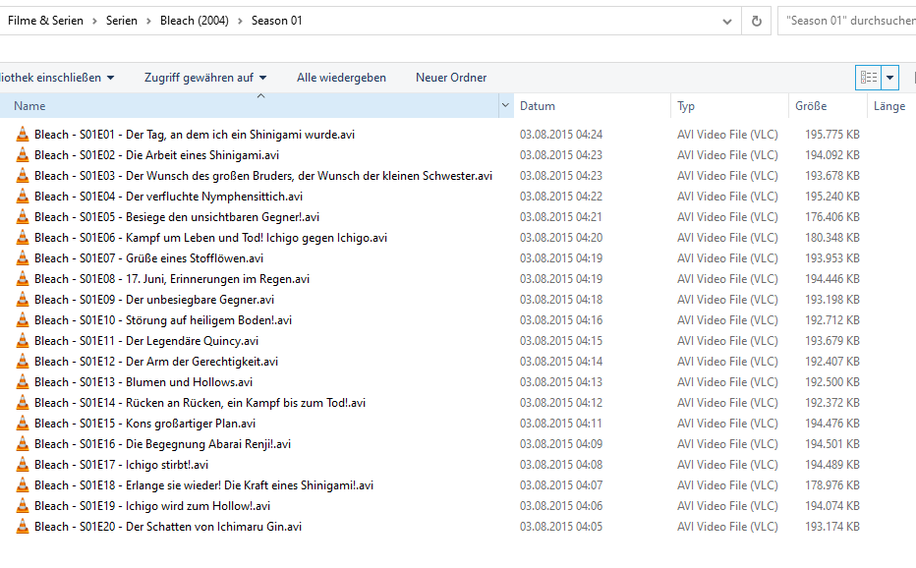Screen dimensions: 916x568
Task: Click VLC icon of S01E18 file
Action: click(x=23, y=485)
